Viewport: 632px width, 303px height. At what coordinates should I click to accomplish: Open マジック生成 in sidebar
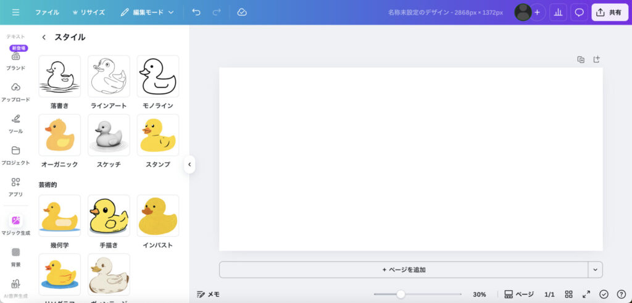15,225
